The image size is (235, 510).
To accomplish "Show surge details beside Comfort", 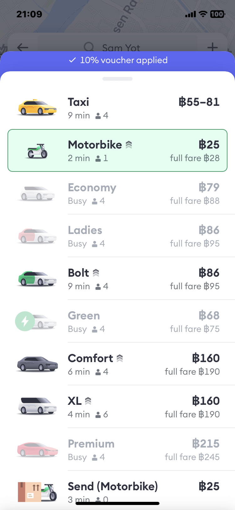I will coord(120,358).
